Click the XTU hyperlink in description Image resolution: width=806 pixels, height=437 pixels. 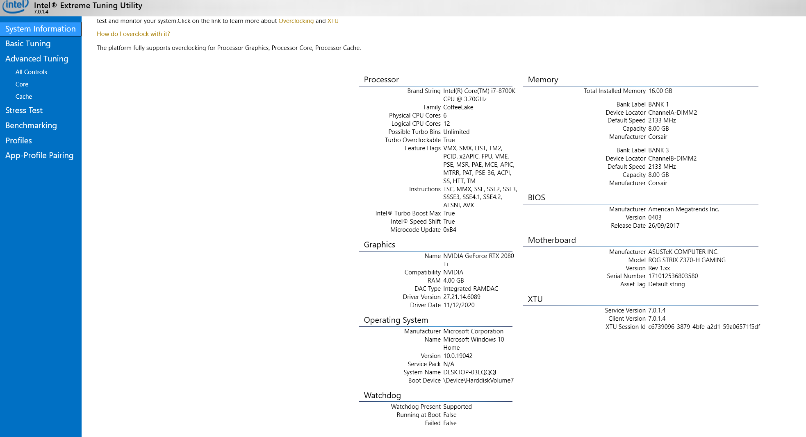tap(332, 21)
